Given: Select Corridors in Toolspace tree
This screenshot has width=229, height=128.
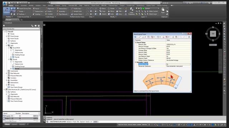Looking at the screenshot, I should click(13, 78).
